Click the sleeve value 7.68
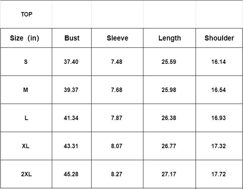 117,90
